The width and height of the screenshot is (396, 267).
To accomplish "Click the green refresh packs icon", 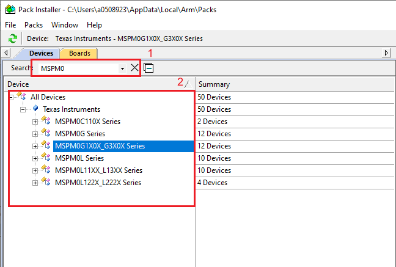I will tap(12, 38).
